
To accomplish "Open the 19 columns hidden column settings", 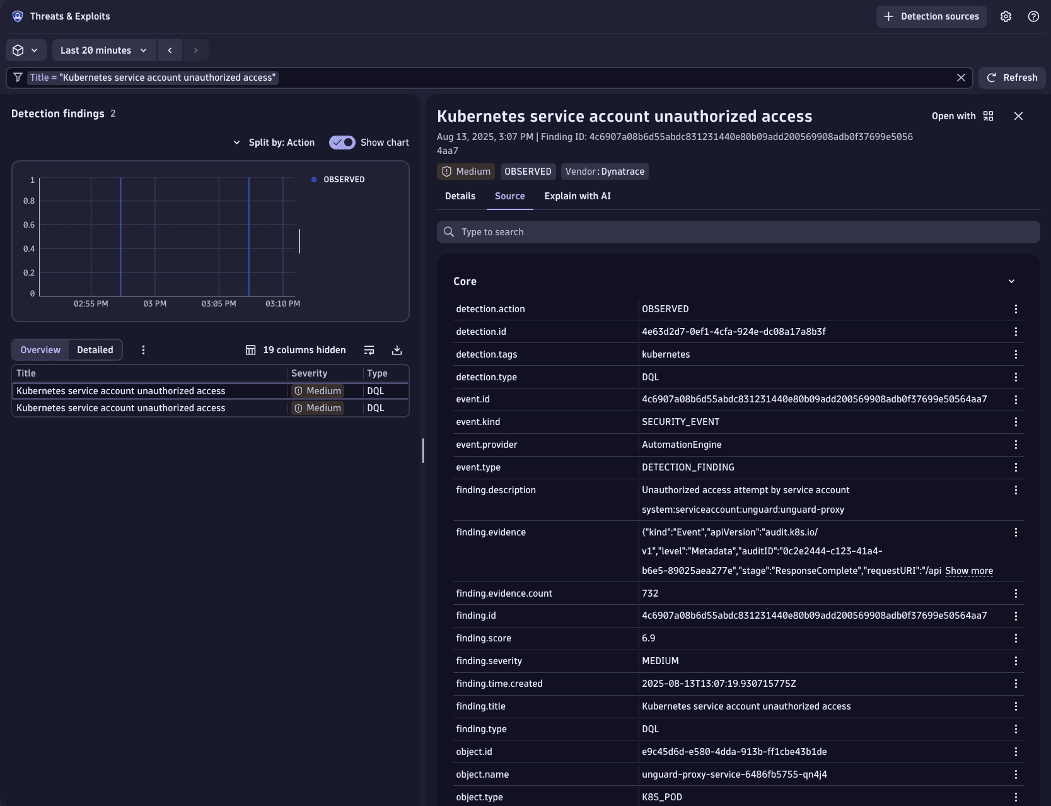I will pos(296,350).
